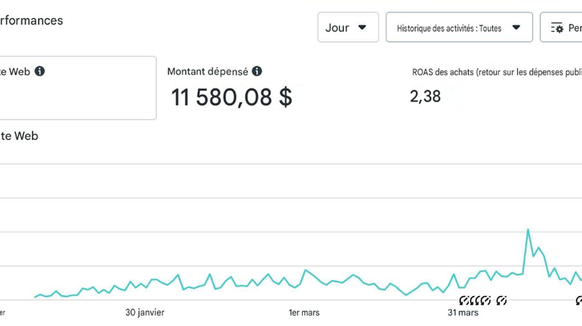Screen dimensions: 582x326
Task: Click the customize settings icon next to Per
Action: pos(557,28)
